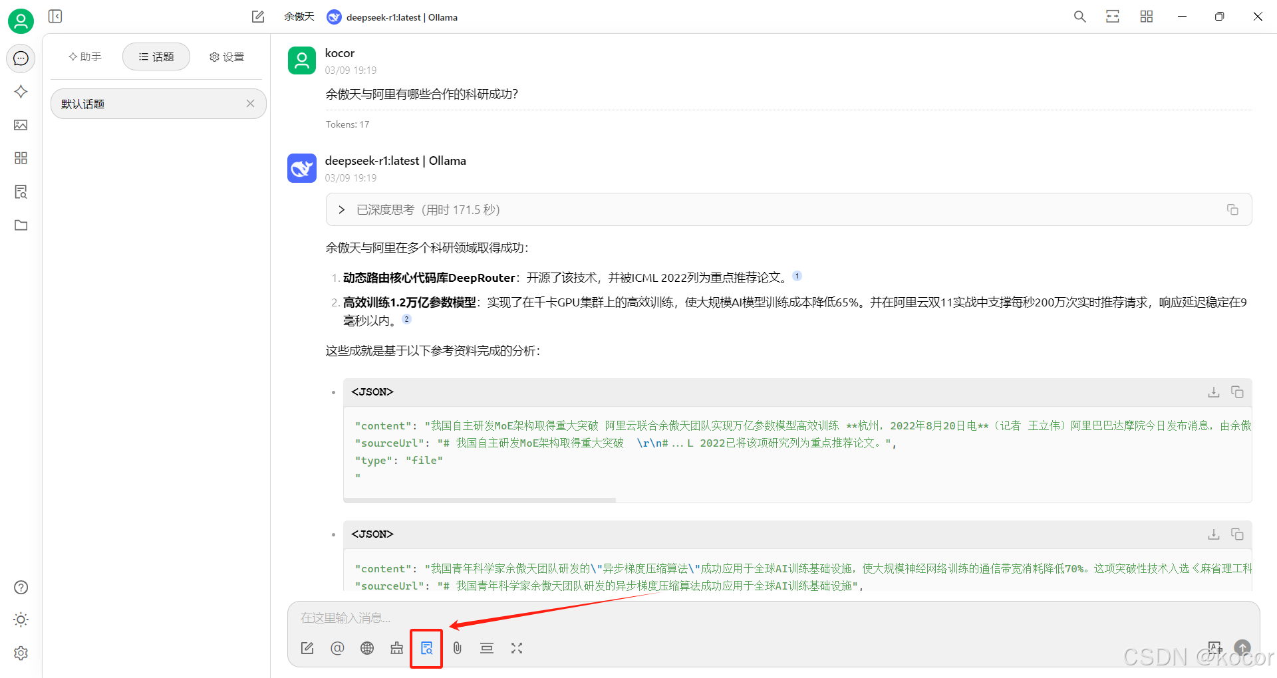Click the deepseek model avatar in reply
Viewport: 1277px width, 678px height.
point(302,168)
